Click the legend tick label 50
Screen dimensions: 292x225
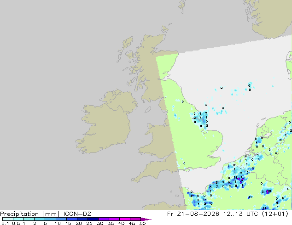coord(142,223)
